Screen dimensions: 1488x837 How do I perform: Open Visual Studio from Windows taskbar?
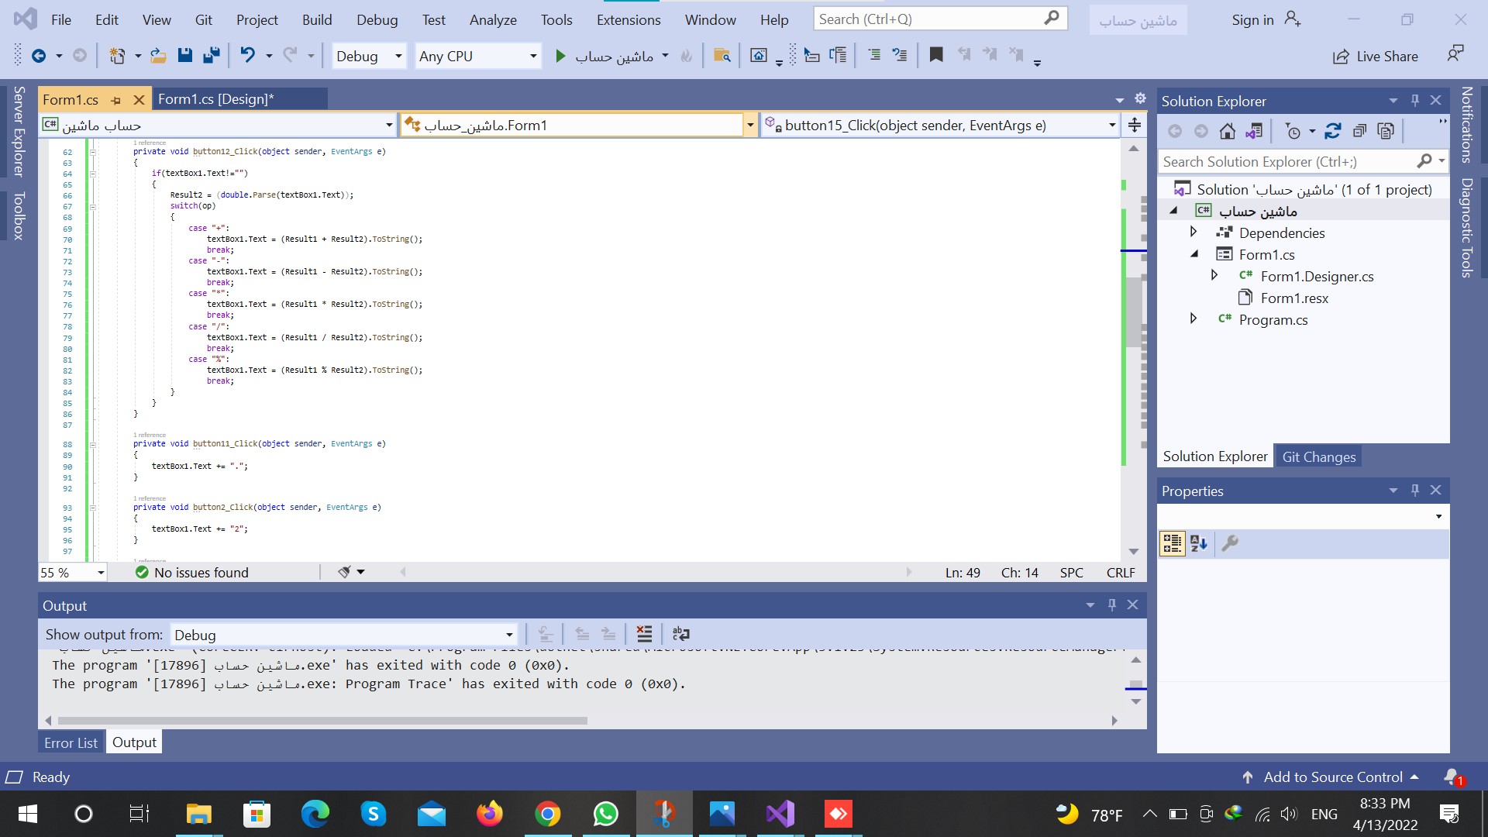780,814
